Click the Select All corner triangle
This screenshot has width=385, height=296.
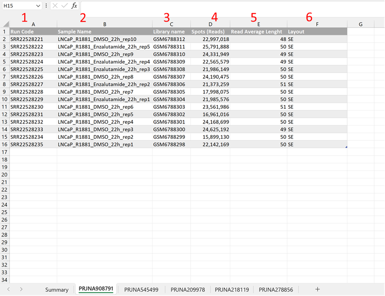point(6,24)
